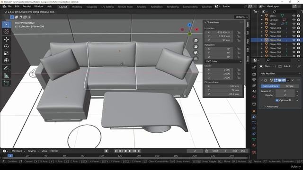The image size is (303, 170).
Task: Open Keying dropdown in timeline
Action: tap(33, 151)
